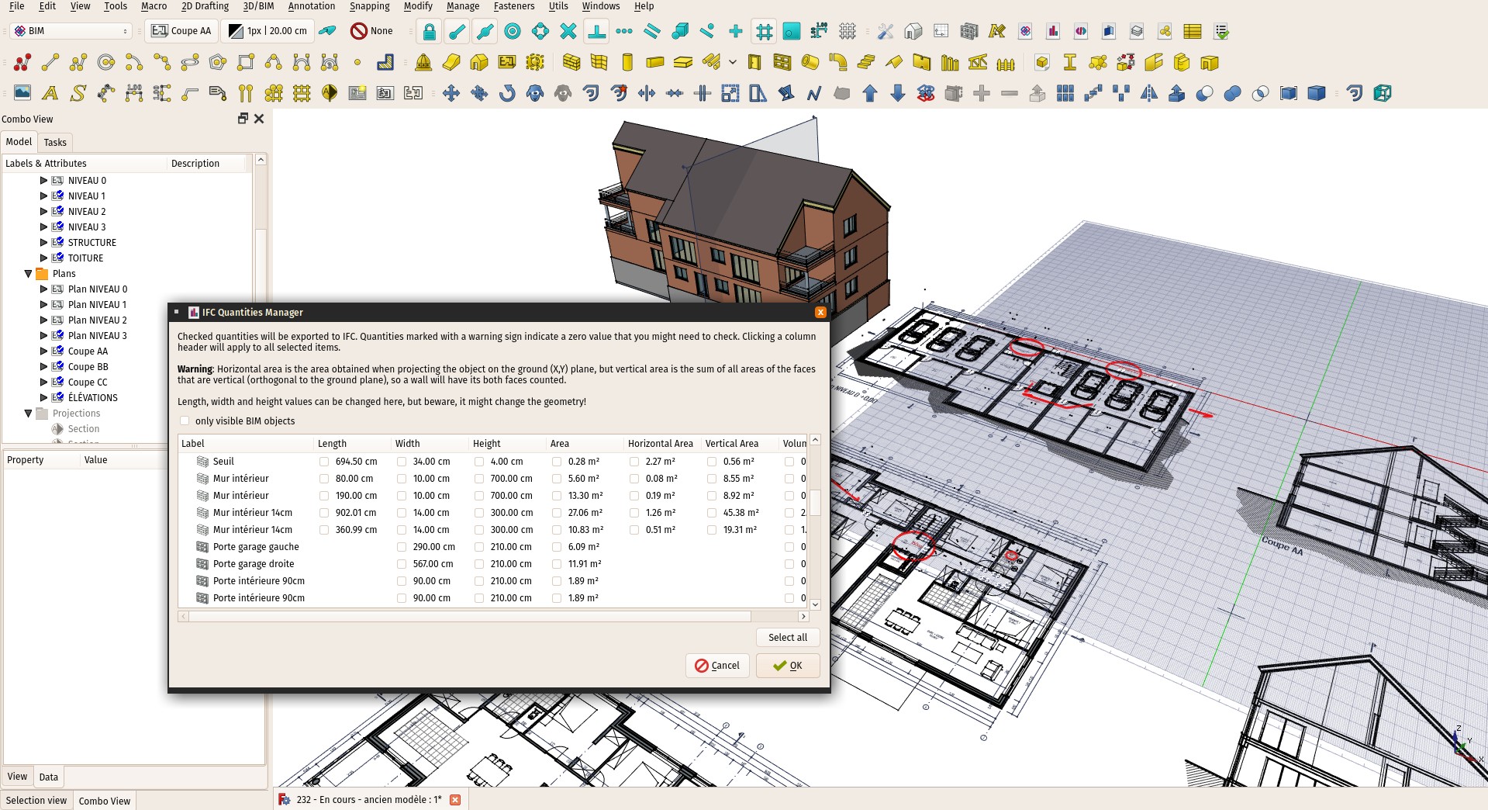Click the Column tool icon

[627, 63]
